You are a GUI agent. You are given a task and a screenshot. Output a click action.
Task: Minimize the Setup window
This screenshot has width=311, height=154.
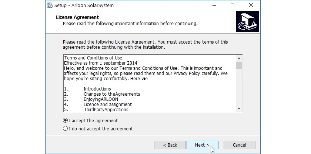click(214, 5)
